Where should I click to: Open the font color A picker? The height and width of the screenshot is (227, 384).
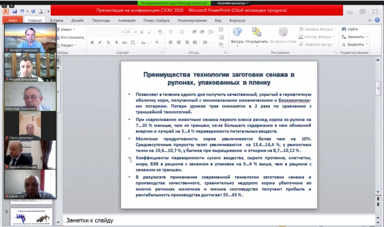tap(157, 42)
